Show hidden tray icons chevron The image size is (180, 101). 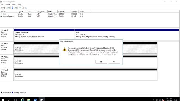[x=154, y=100]
